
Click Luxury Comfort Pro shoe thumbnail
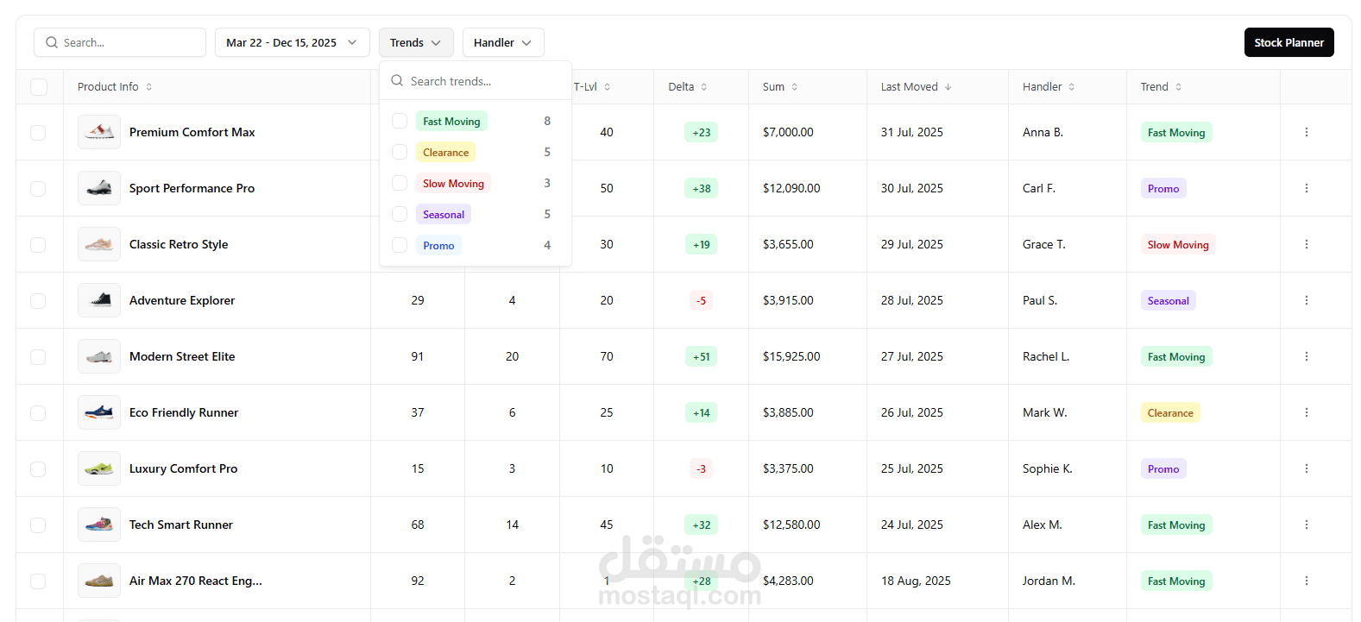tap(99, 468)
